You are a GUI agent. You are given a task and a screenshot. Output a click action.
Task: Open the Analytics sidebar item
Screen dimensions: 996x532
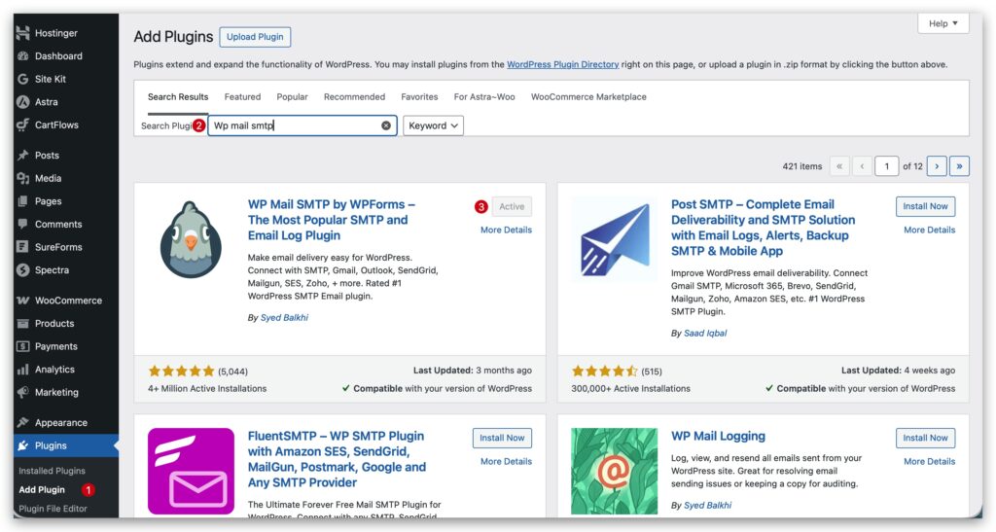click(54, 370)
